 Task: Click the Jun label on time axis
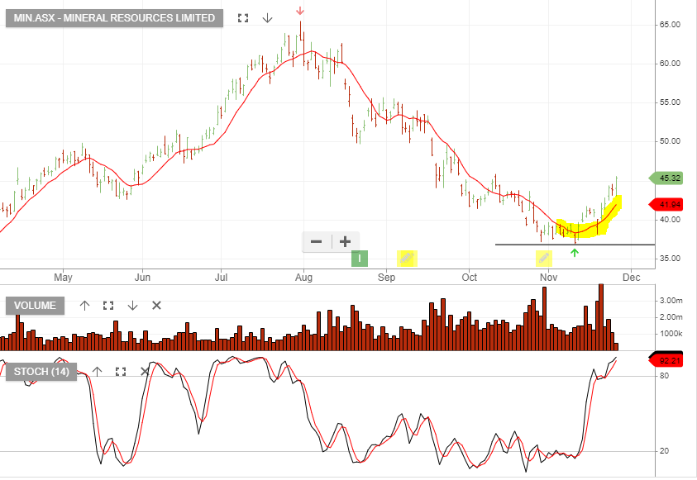(x=142, y=278)
